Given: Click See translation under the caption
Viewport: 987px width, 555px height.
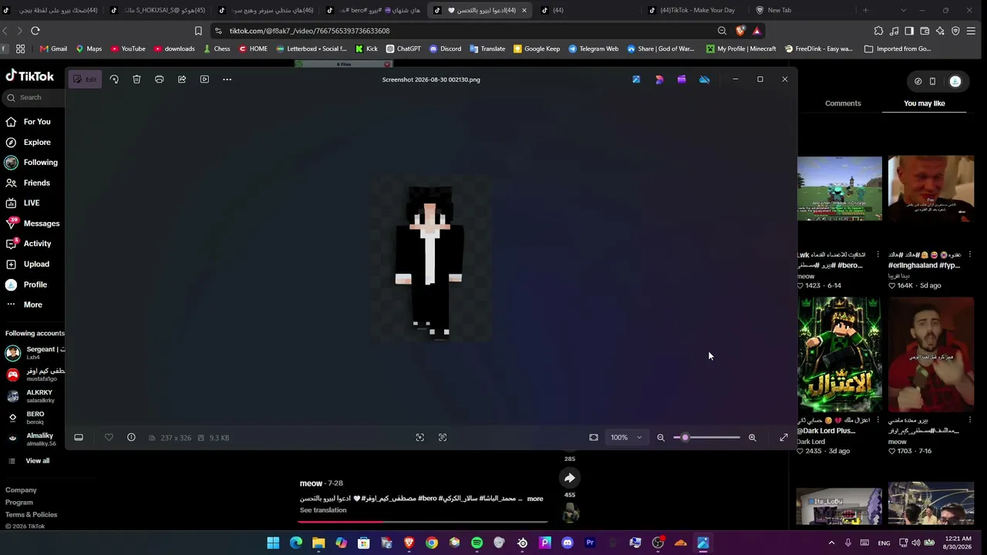Looking at the screenshot, I should [323, 510].
